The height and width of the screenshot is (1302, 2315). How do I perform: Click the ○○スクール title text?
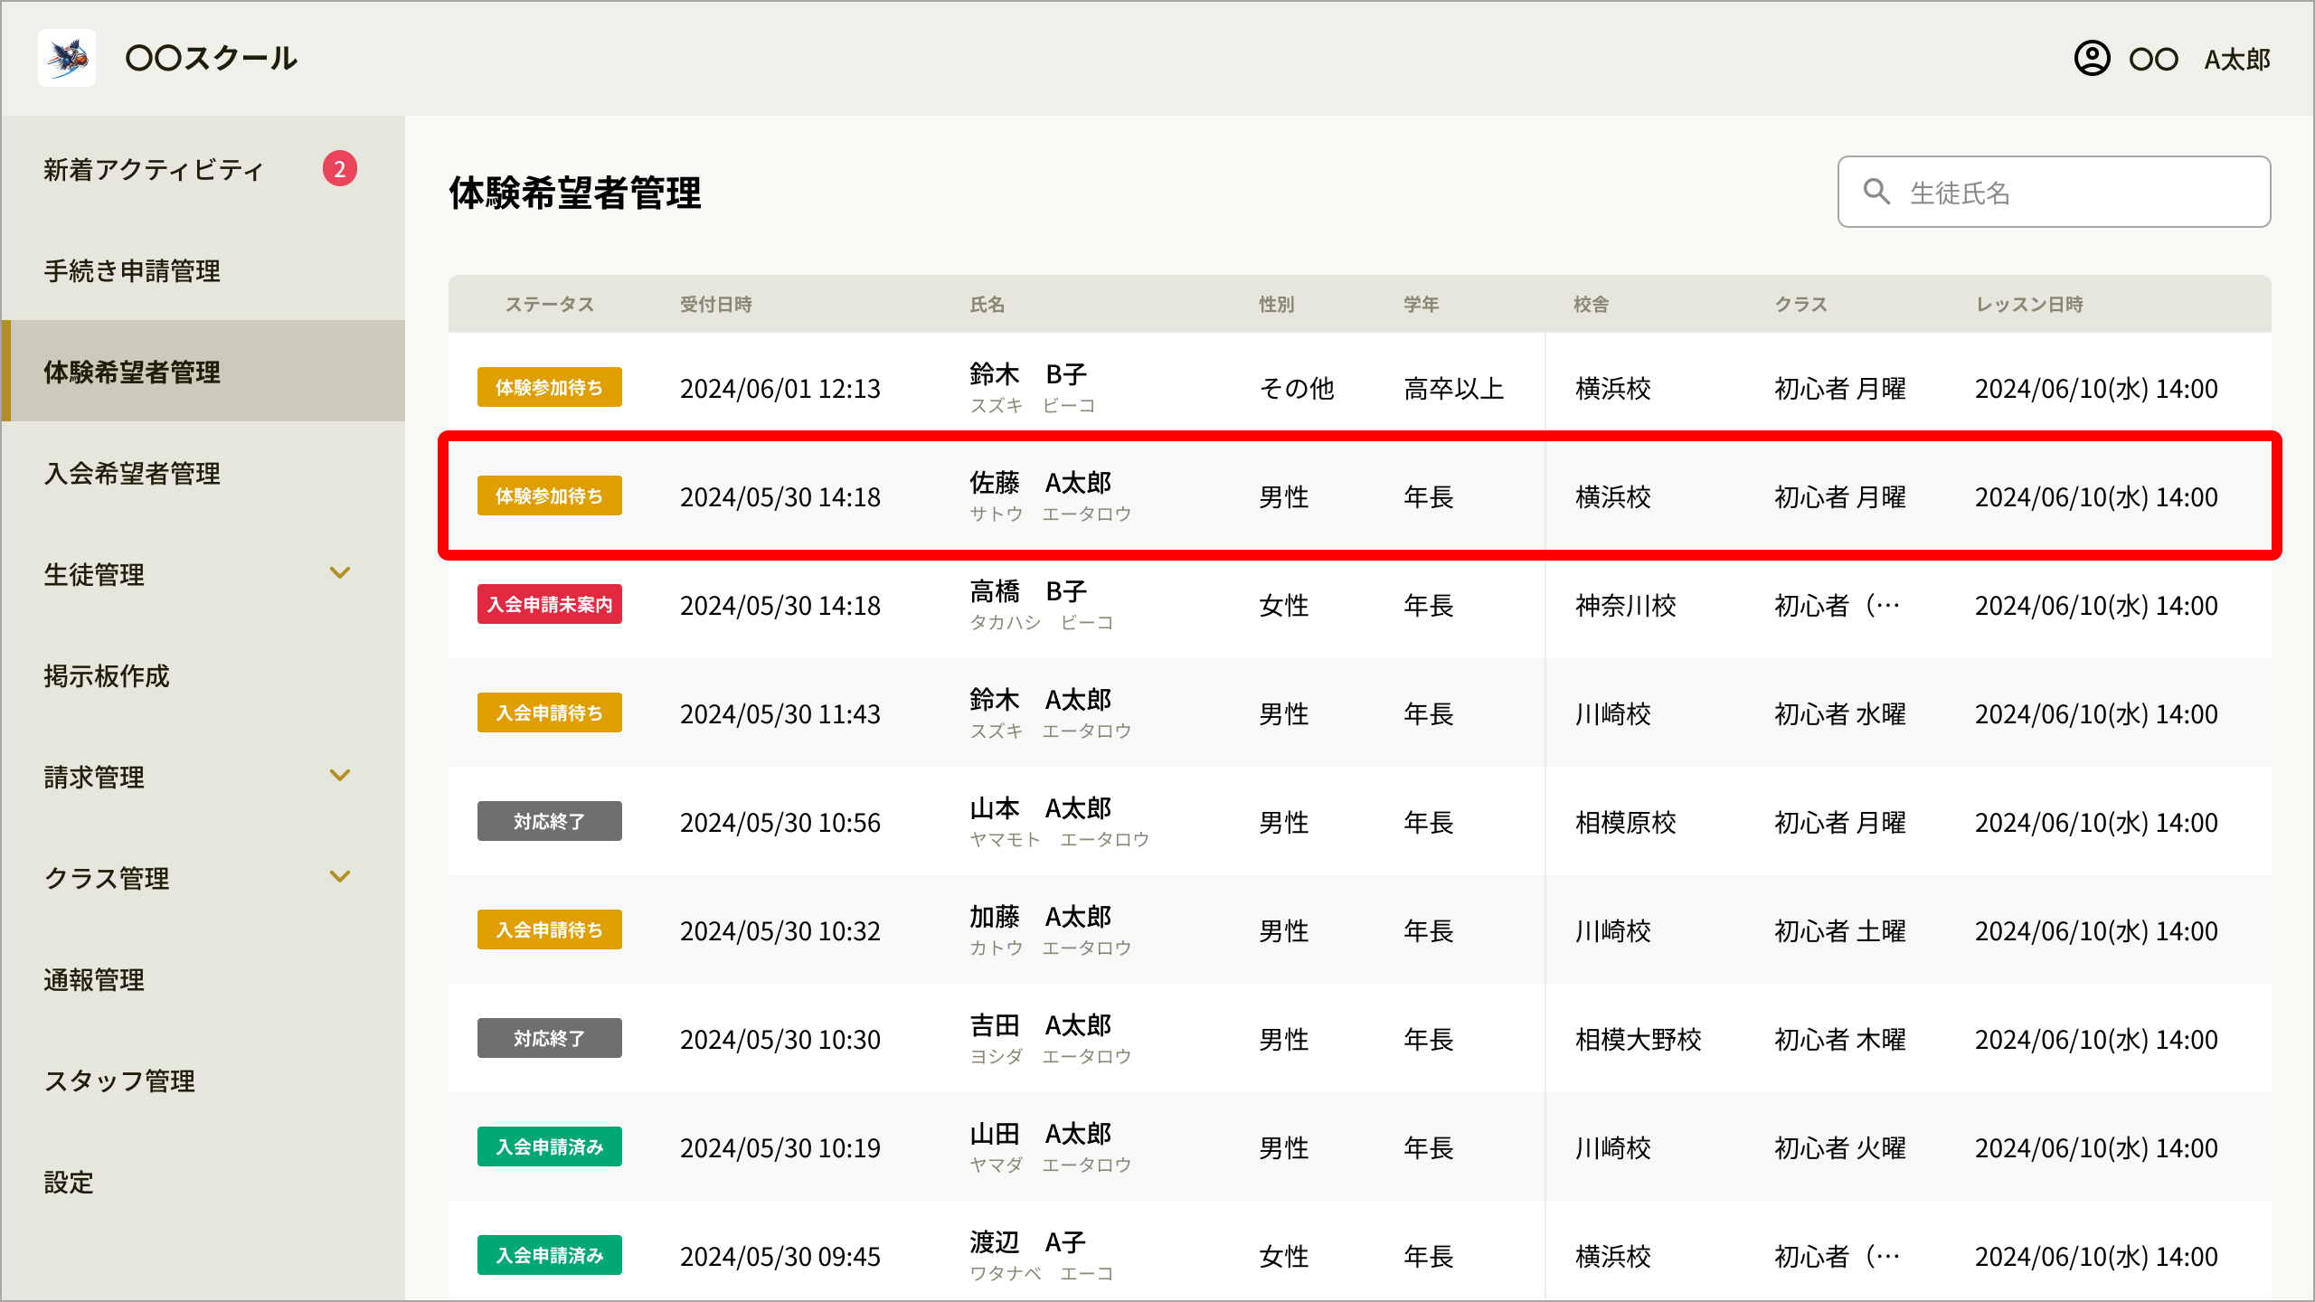pos(212,58)
